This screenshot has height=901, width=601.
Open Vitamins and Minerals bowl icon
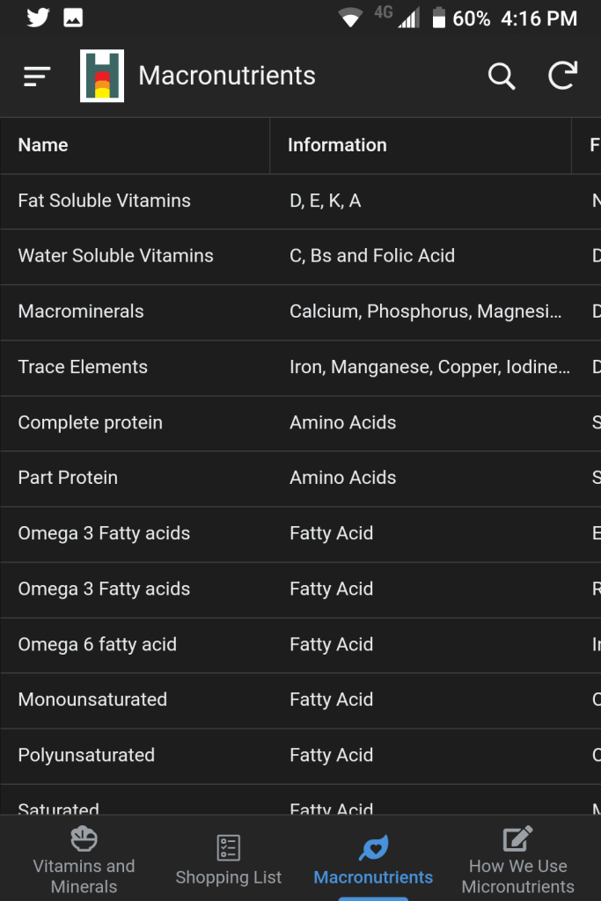[84, 839]
